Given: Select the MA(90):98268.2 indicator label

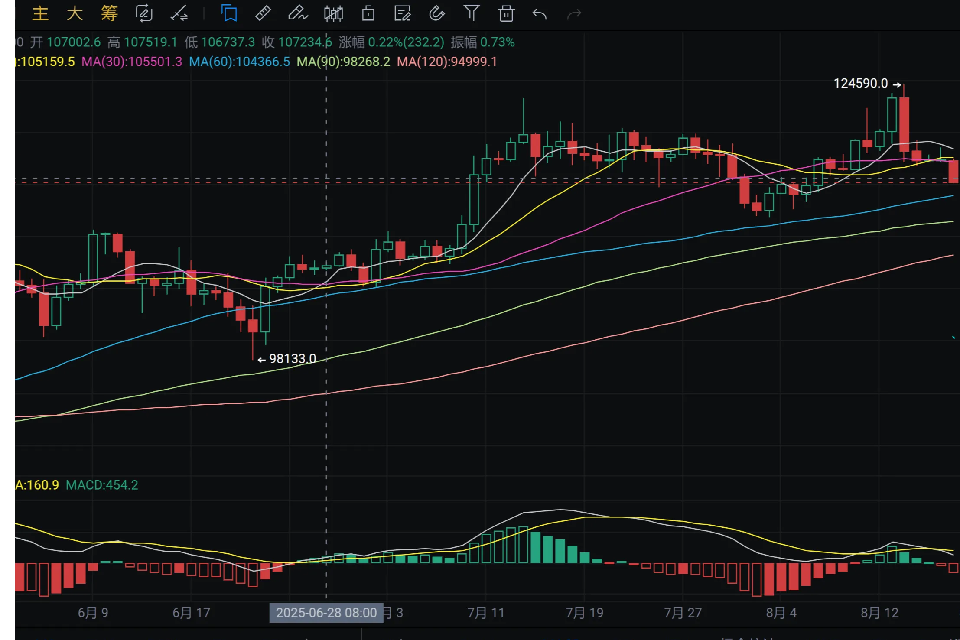Looking at the screenshot, I should 343,62.
